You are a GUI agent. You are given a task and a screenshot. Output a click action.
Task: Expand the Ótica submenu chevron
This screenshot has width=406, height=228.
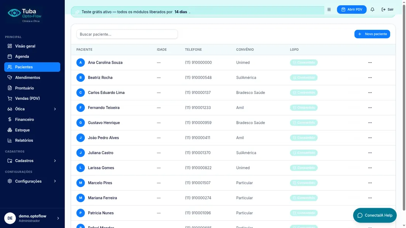(x=55, y=109)
